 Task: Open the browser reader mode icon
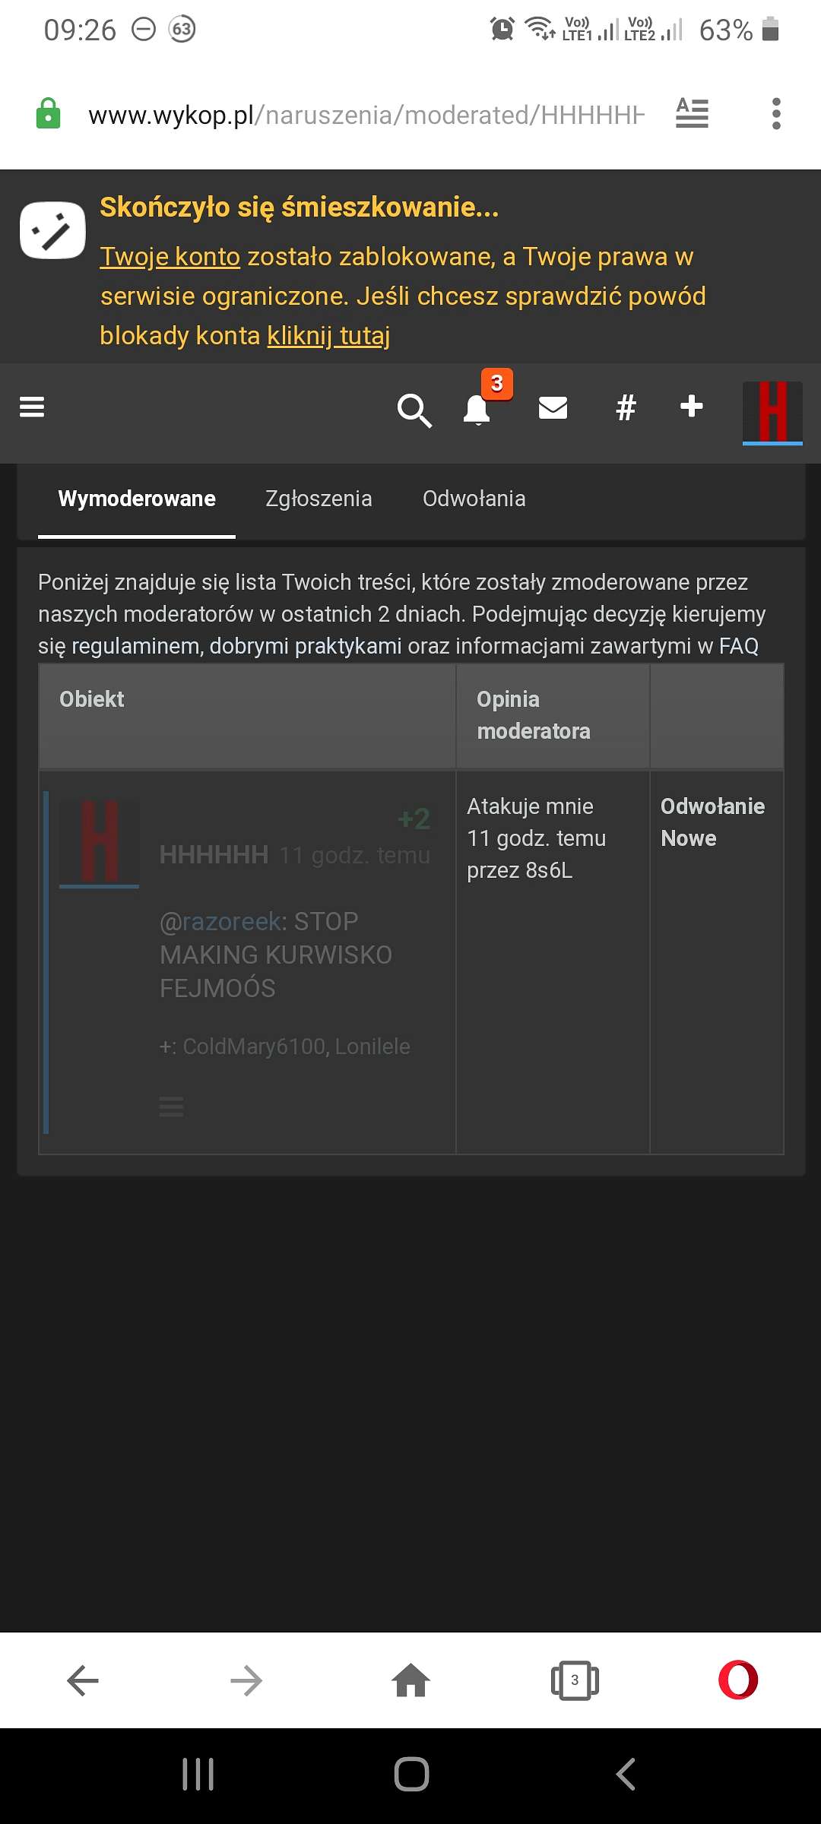(x=693, y=114)
